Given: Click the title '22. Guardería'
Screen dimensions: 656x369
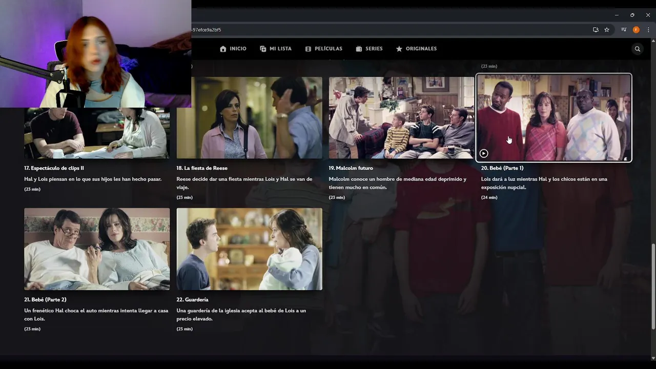Looking at the screenshot, I should [x=193, y=299].
